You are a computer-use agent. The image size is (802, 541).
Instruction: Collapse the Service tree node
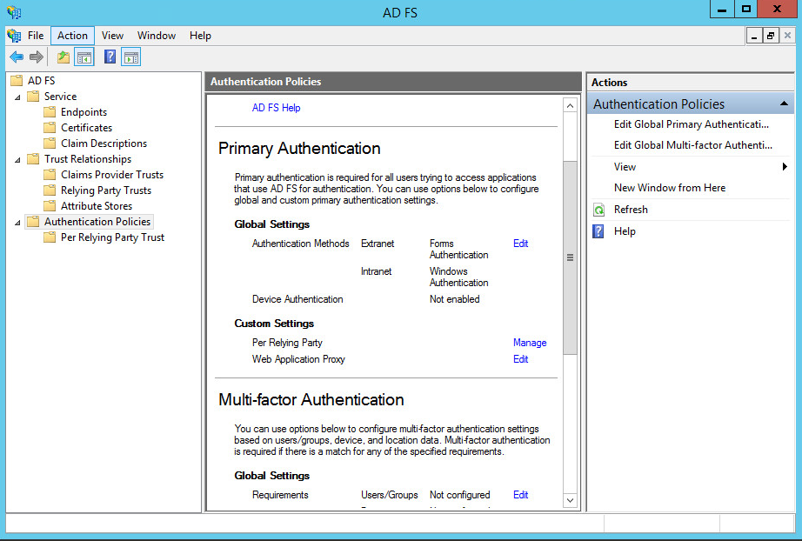[x=17, y=97]
